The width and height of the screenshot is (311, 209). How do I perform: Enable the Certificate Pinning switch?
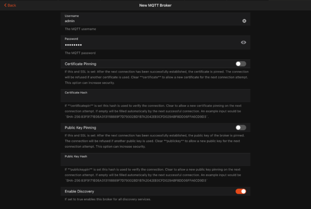pyautogui.click(x=241, y=64)
